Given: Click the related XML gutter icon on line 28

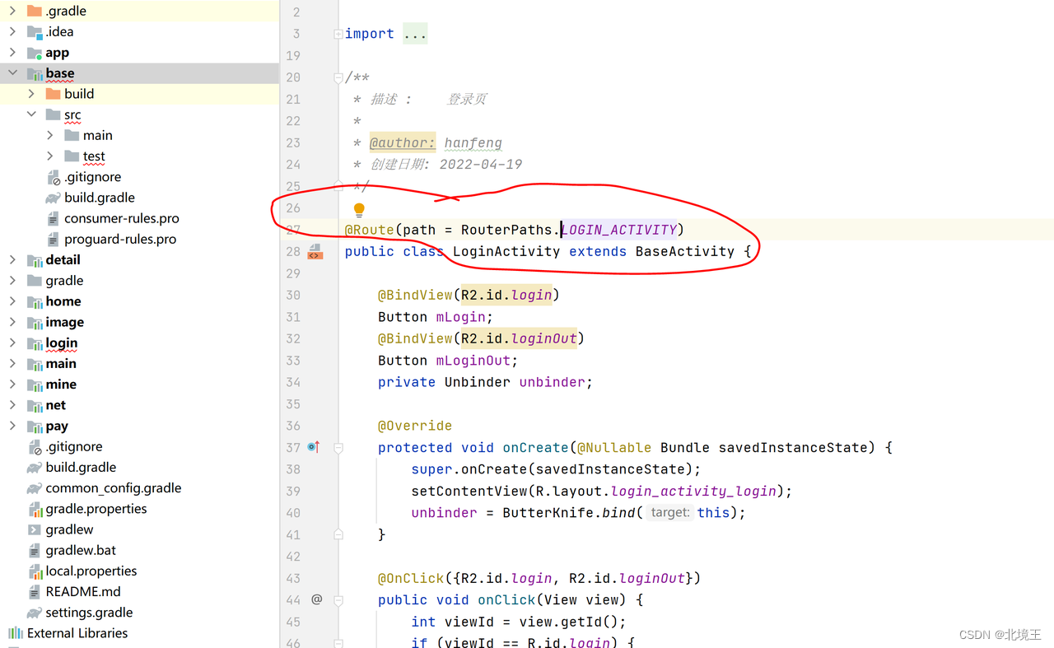Looking at the screenshot, I should point(315,252).
